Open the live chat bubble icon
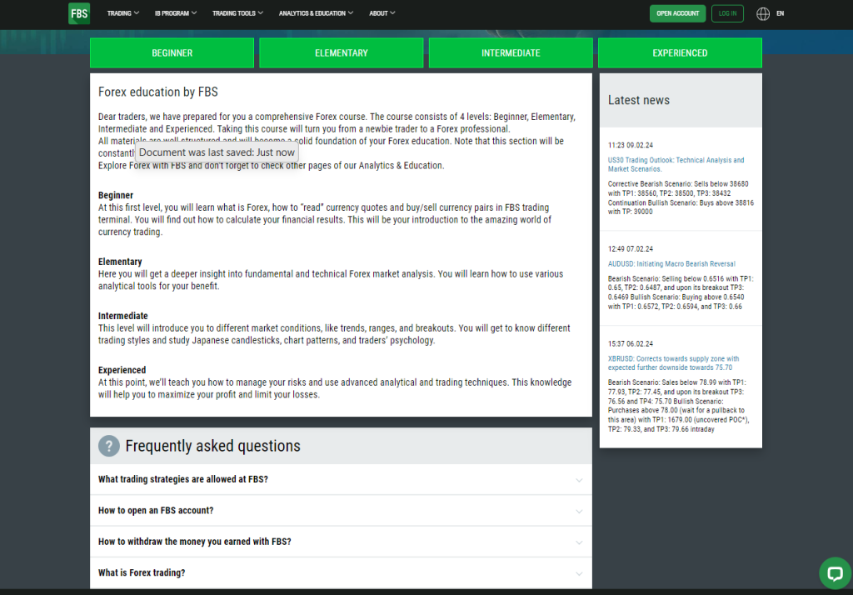The height and width of the screenshot is (595, 853). click(833, 572)
